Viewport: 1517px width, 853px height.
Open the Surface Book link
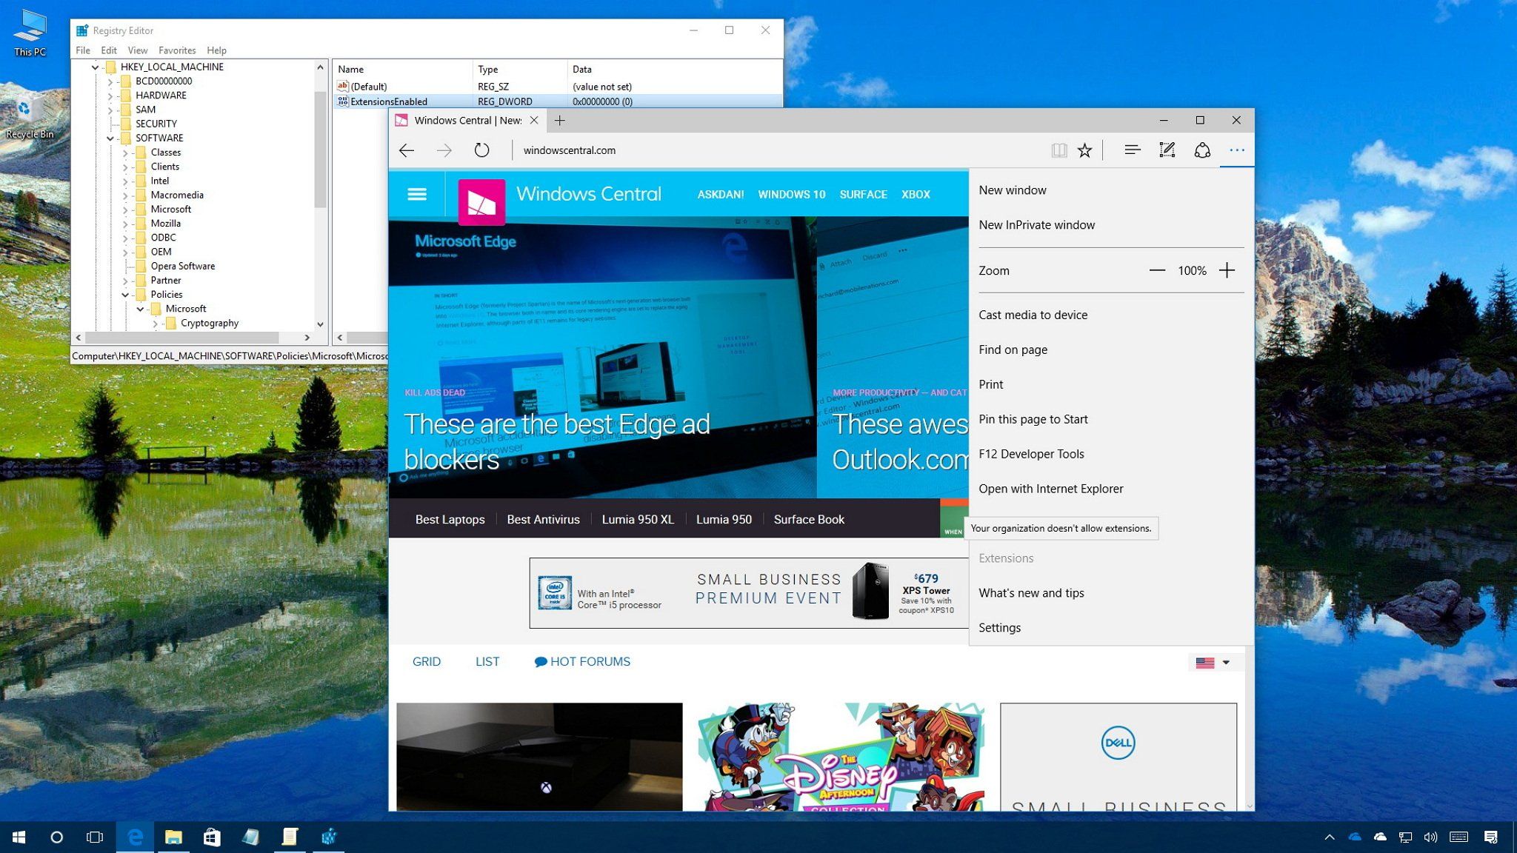(x=809, y=519)
